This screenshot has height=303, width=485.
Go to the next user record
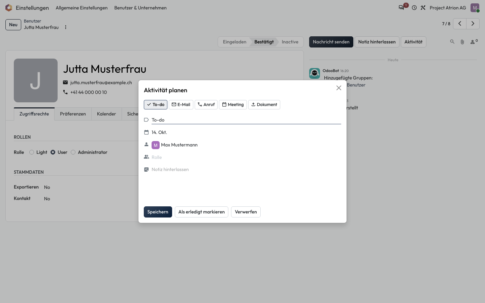click(x=473, y=24)
